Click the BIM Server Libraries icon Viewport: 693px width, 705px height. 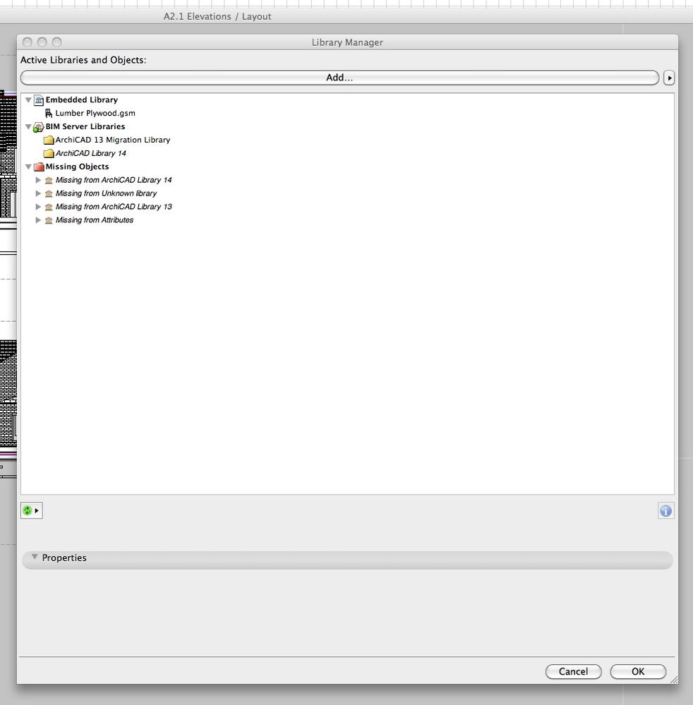coord(39,127)
